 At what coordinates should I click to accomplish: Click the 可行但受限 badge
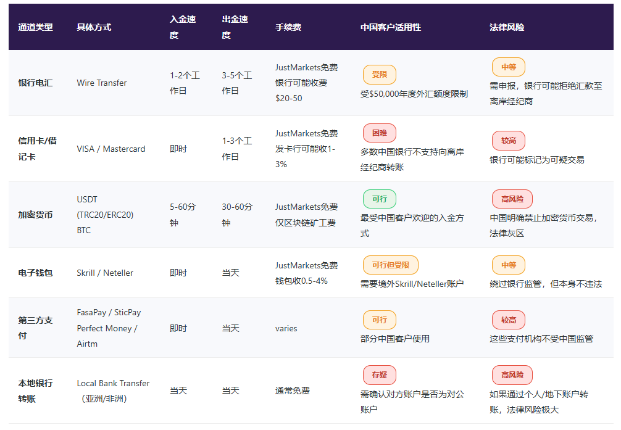pyautogui.click(x=391, y=265)
